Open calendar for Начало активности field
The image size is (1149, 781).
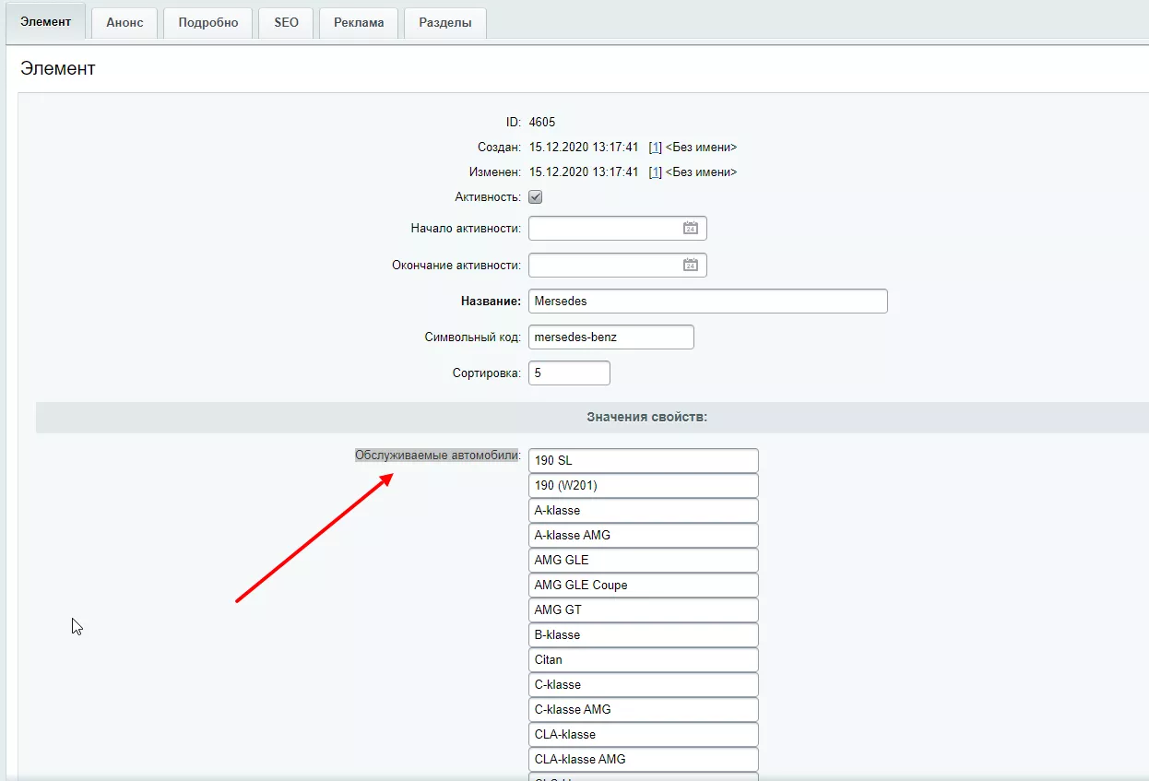[x=690, y=228]
